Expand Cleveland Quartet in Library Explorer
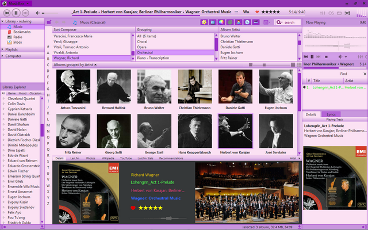This screenshot has height=230, width=368. [x=3, y=98]
